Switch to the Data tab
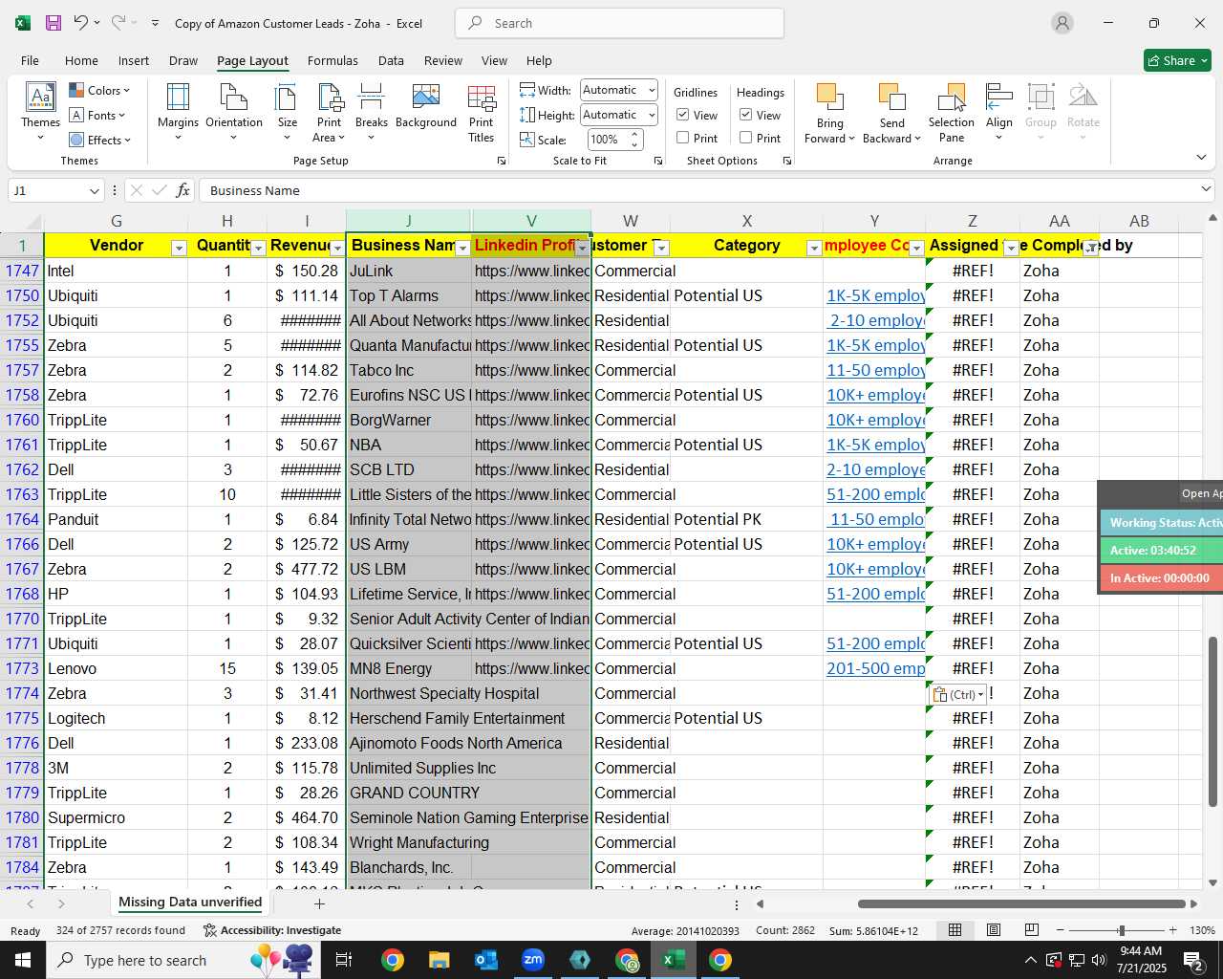 click(391, 60)
